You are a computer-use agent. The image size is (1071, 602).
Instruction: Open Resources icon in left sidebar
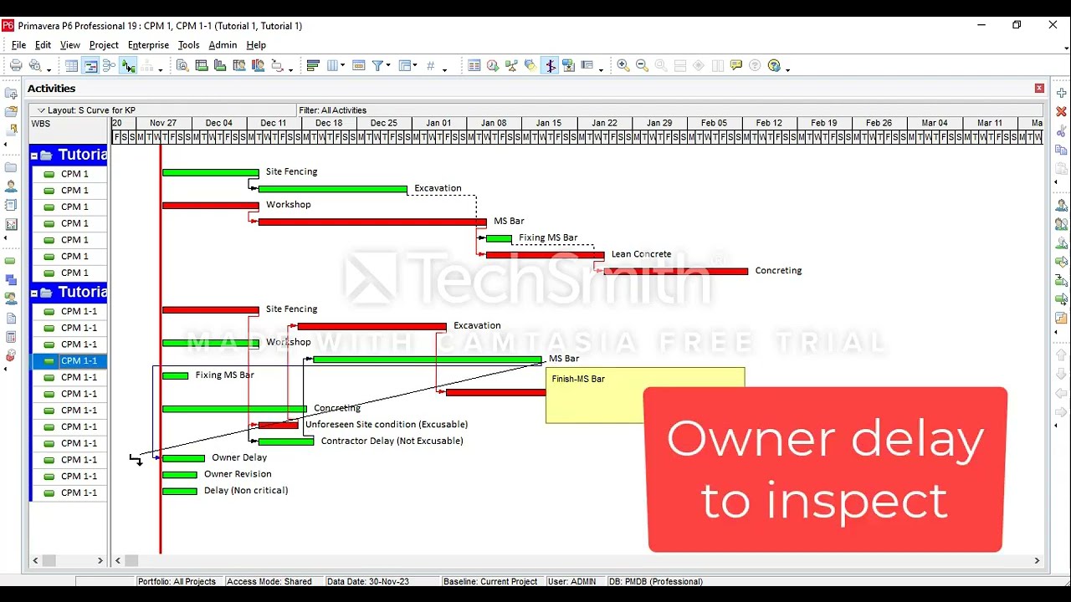pos(11,186)
